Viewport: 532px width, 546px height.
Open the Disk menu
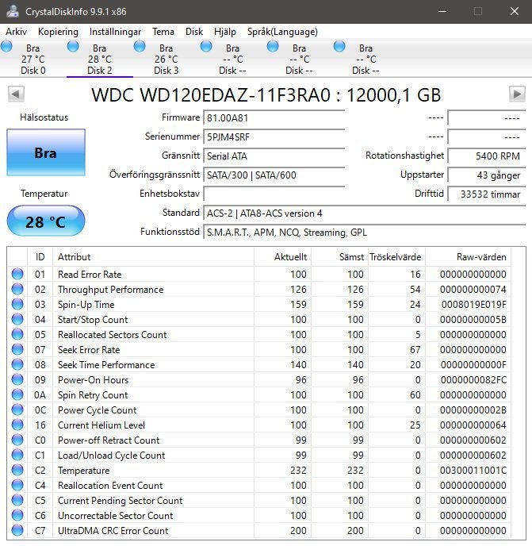tap(194, 32)
